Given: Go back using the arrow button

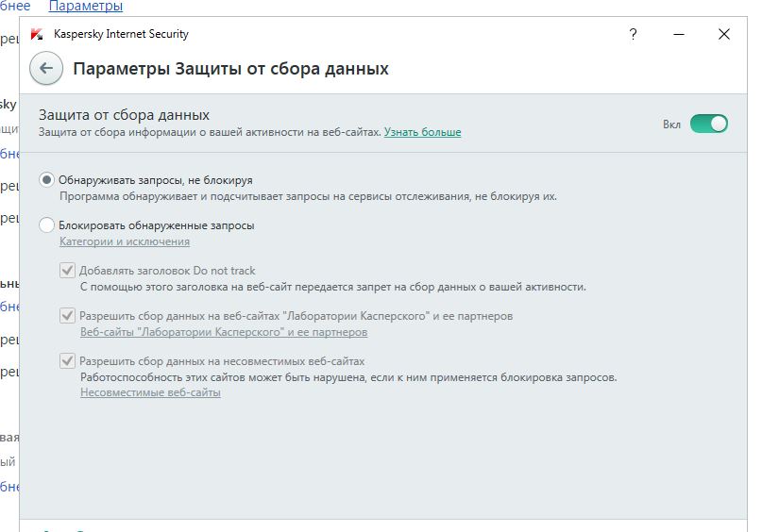Looking at the screenshot, I should 46,69.
